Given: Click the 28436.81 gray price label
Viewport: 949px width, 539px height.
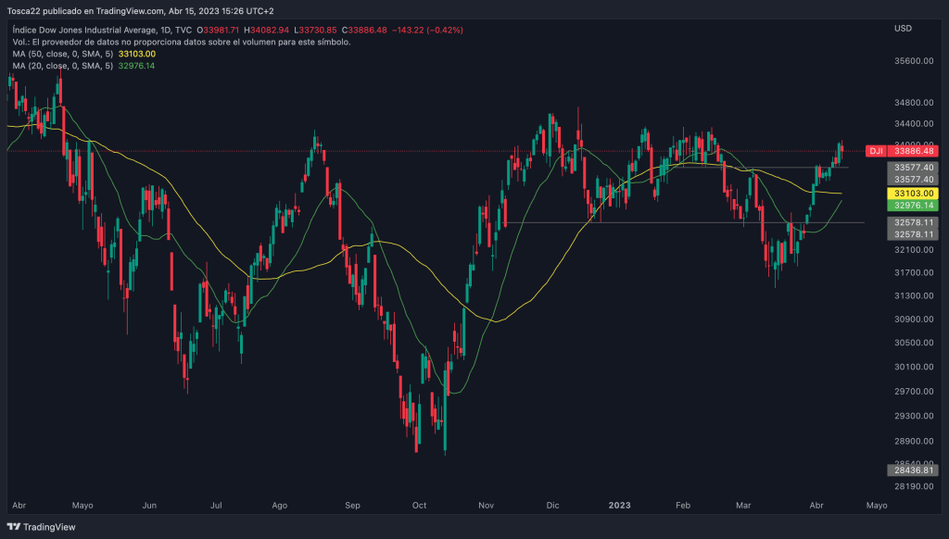Looking at the screenshot, I should click(912, 470).
